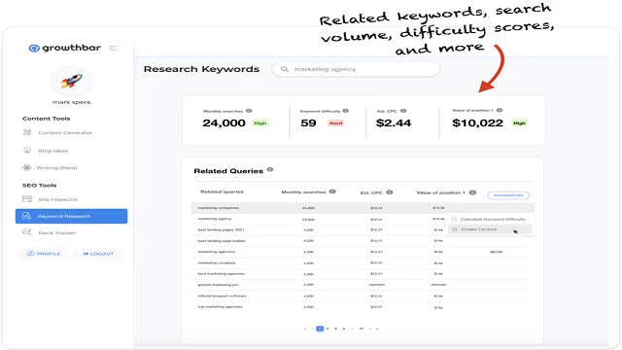
Task: Select the Keyword Research menu item
Action: click(71, 216)
